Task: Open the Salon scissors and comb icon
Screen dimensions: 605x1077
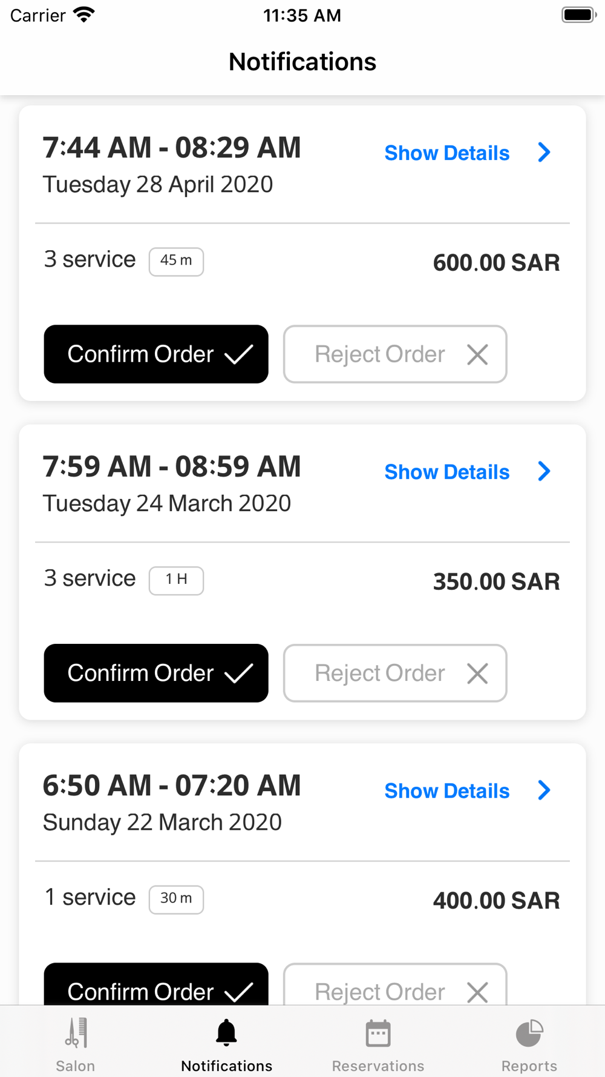Action: tap(76, 1033)
